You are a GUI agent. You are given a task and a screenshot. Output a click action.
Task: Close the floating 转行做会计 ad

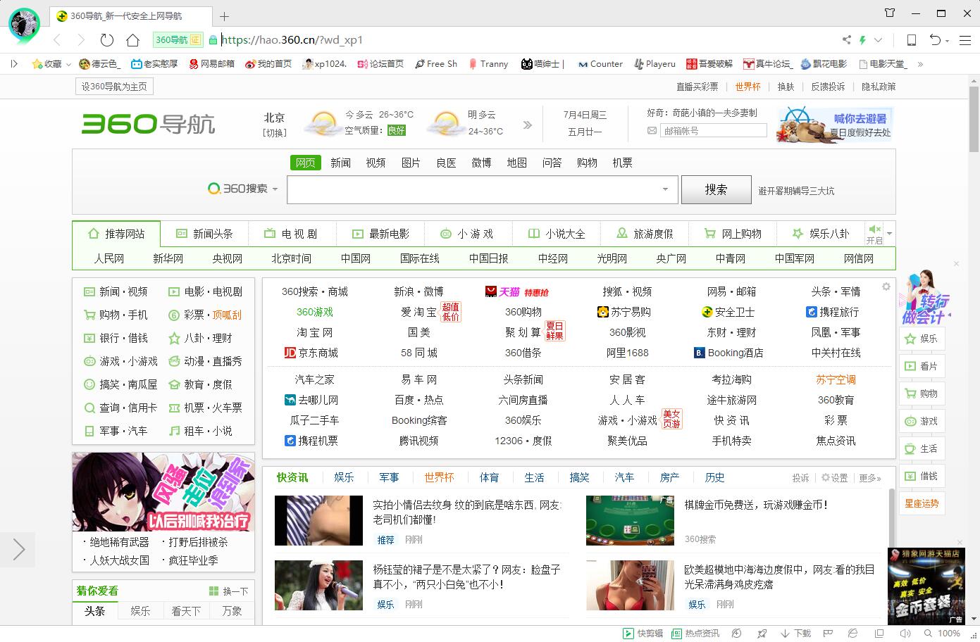(956, 264)
